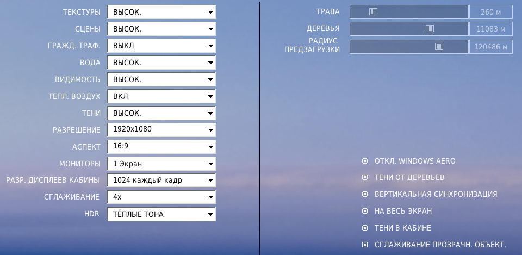Expand the РАЗРЕШЕНИЕ dropdown showing 1920x1080
Screen dimensions: 522x255
click(161, 130)
